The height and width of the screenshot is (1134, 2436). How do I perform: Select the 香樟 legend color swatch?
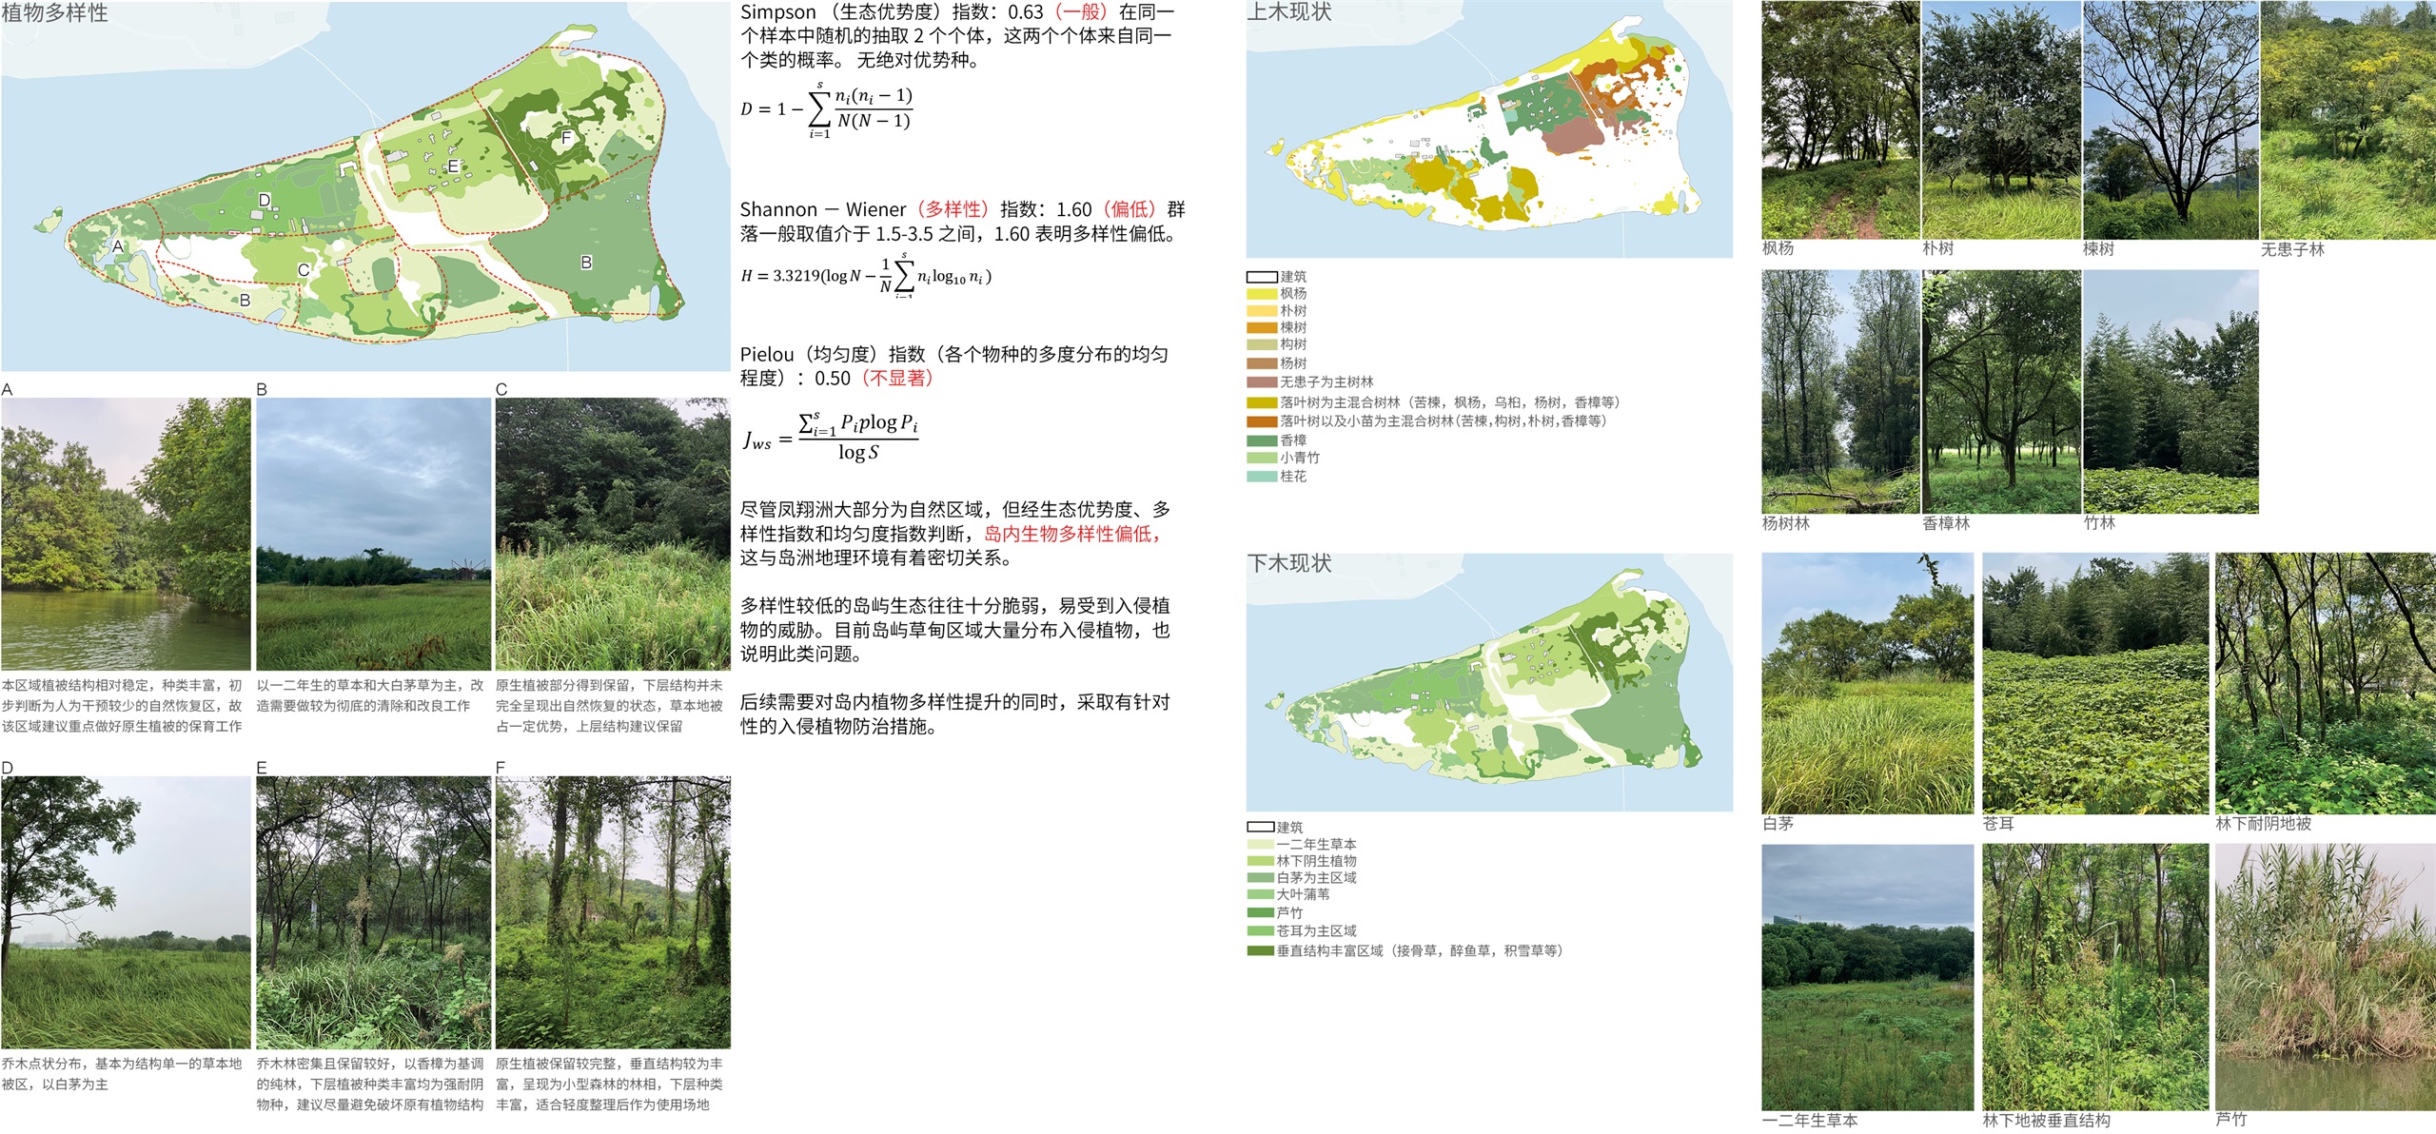coord(1261,440)
